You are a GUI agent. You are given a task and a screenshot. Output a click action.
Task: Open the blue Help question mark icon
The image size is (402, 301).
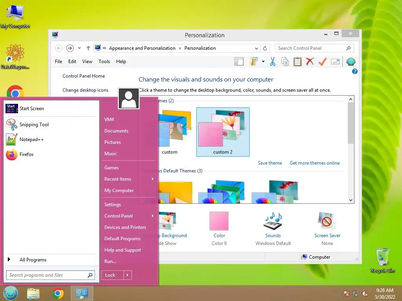(x=355, y=71)
